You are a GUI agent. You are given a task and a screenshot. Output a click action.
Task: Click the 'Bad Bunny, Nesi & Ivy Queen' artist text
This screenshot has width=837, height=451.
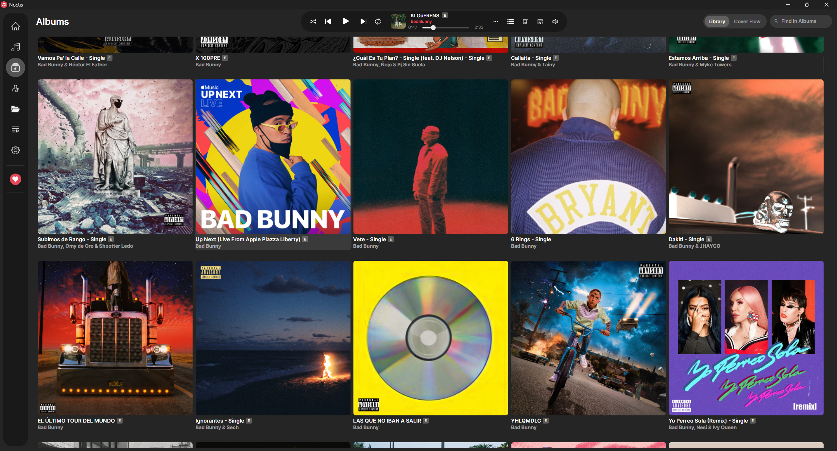pos(703,427)
